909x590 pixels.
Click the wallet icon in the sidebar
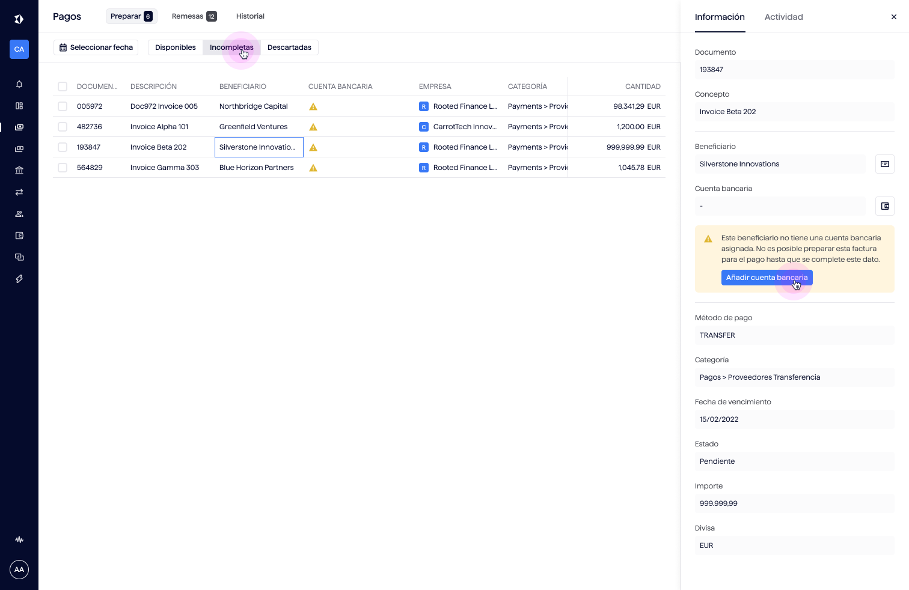coord(19,236)
